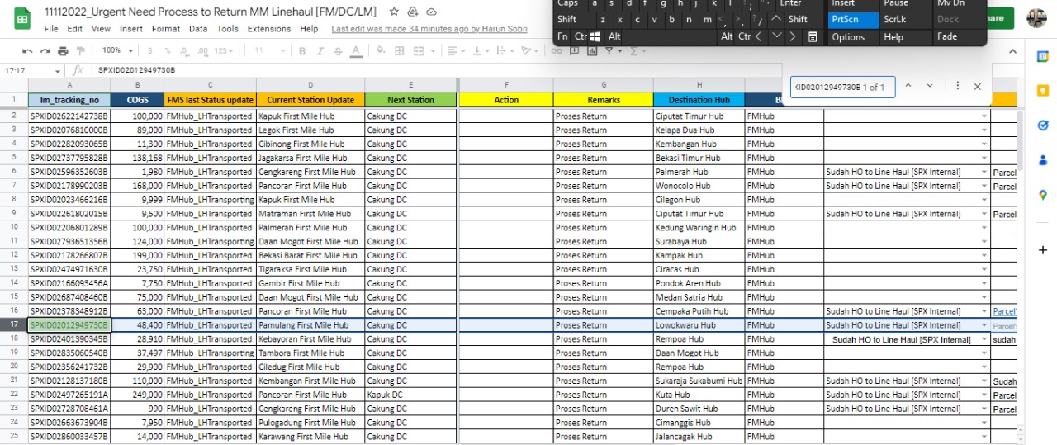Image resolution: width=1057 pixels, height=445 pixels.
Task: Create a filter with the funnel icon
Action: (609, 51)
